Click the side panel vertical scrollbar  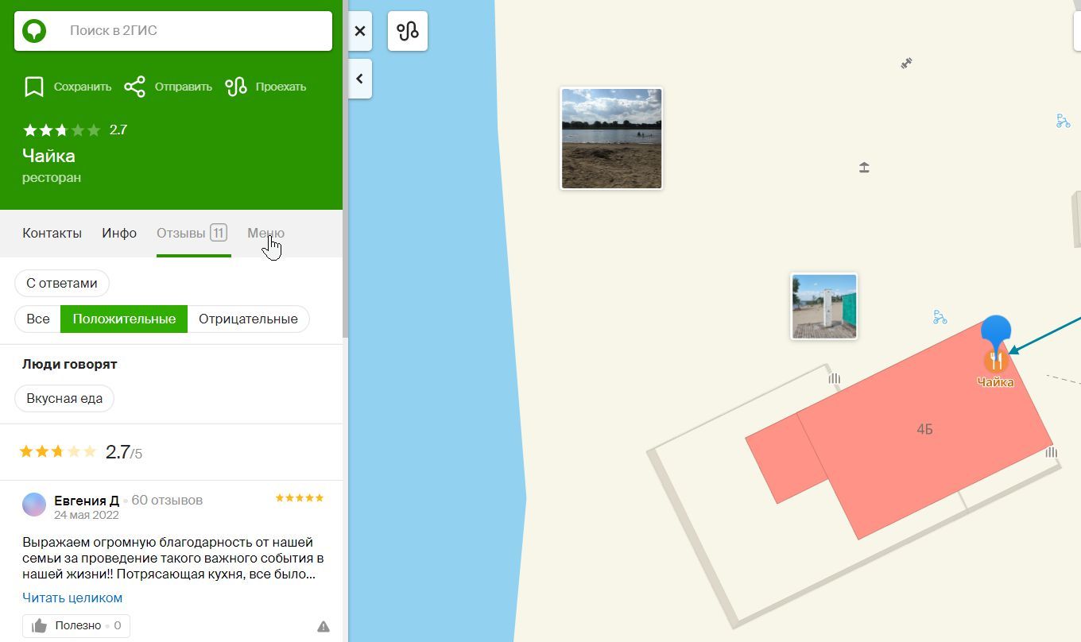[x=345, y=168]
